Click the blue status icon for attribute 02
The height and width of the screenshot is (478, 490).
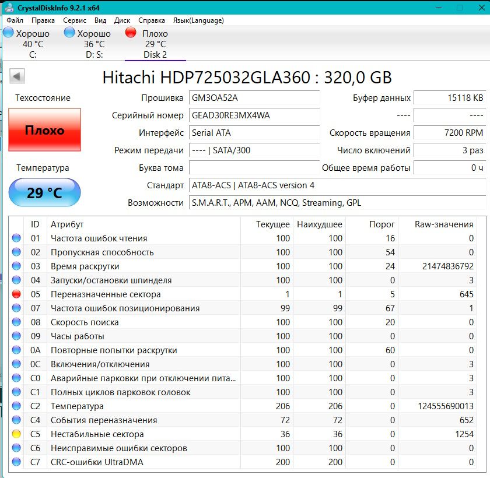pos(16,252)
